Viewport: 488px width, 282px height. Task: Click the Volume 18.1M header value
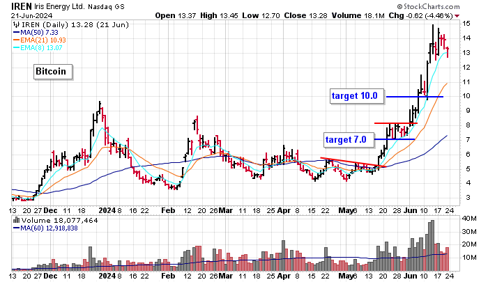(x=358, y=15)
